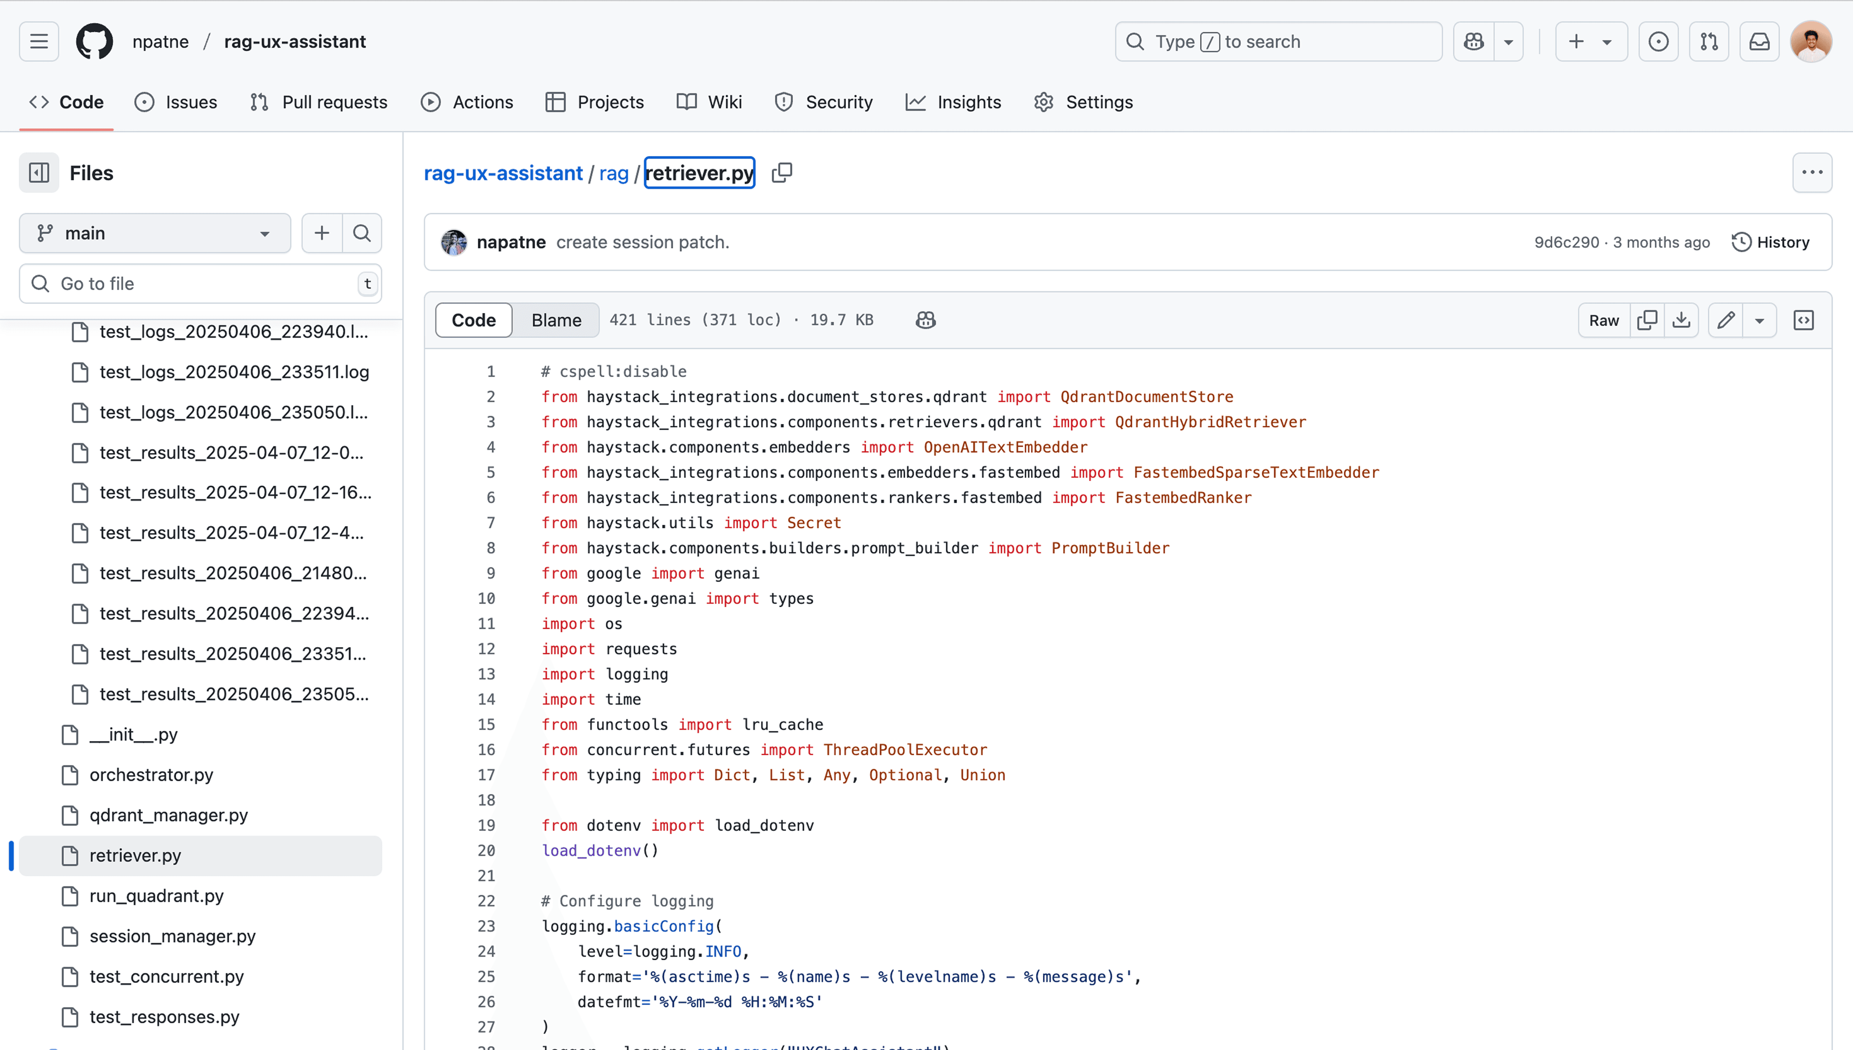
Task: Edit this file with pencil icon
Action: (x=1726, y=320)
